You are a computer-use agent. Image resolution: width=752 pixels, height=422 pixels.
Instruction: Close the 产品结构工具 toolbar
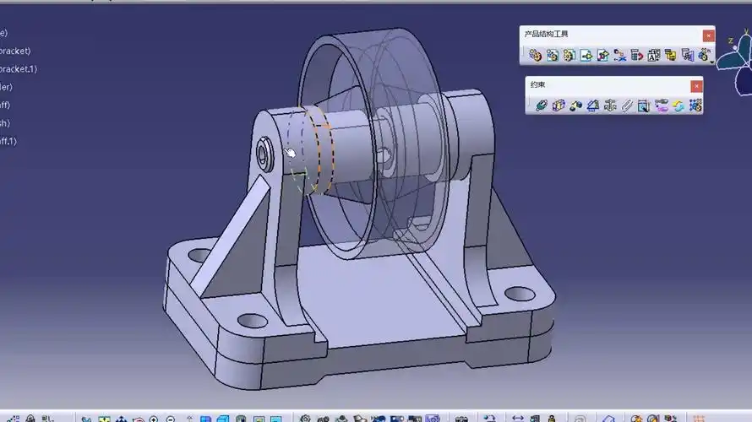(x=708, y=35)
